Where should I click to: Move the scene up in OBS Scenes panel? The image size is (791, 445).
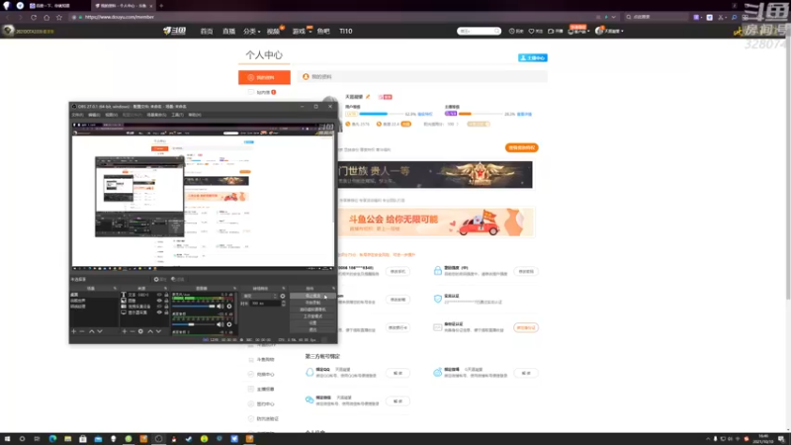tap(91, 331)
